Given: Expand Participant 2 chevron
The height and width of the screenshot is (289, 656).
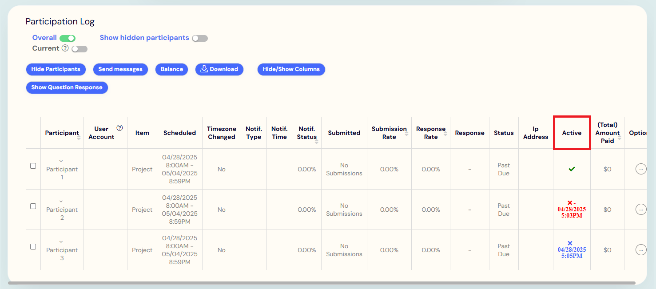Looking at the screenshot, I should [x=61, y=202].
